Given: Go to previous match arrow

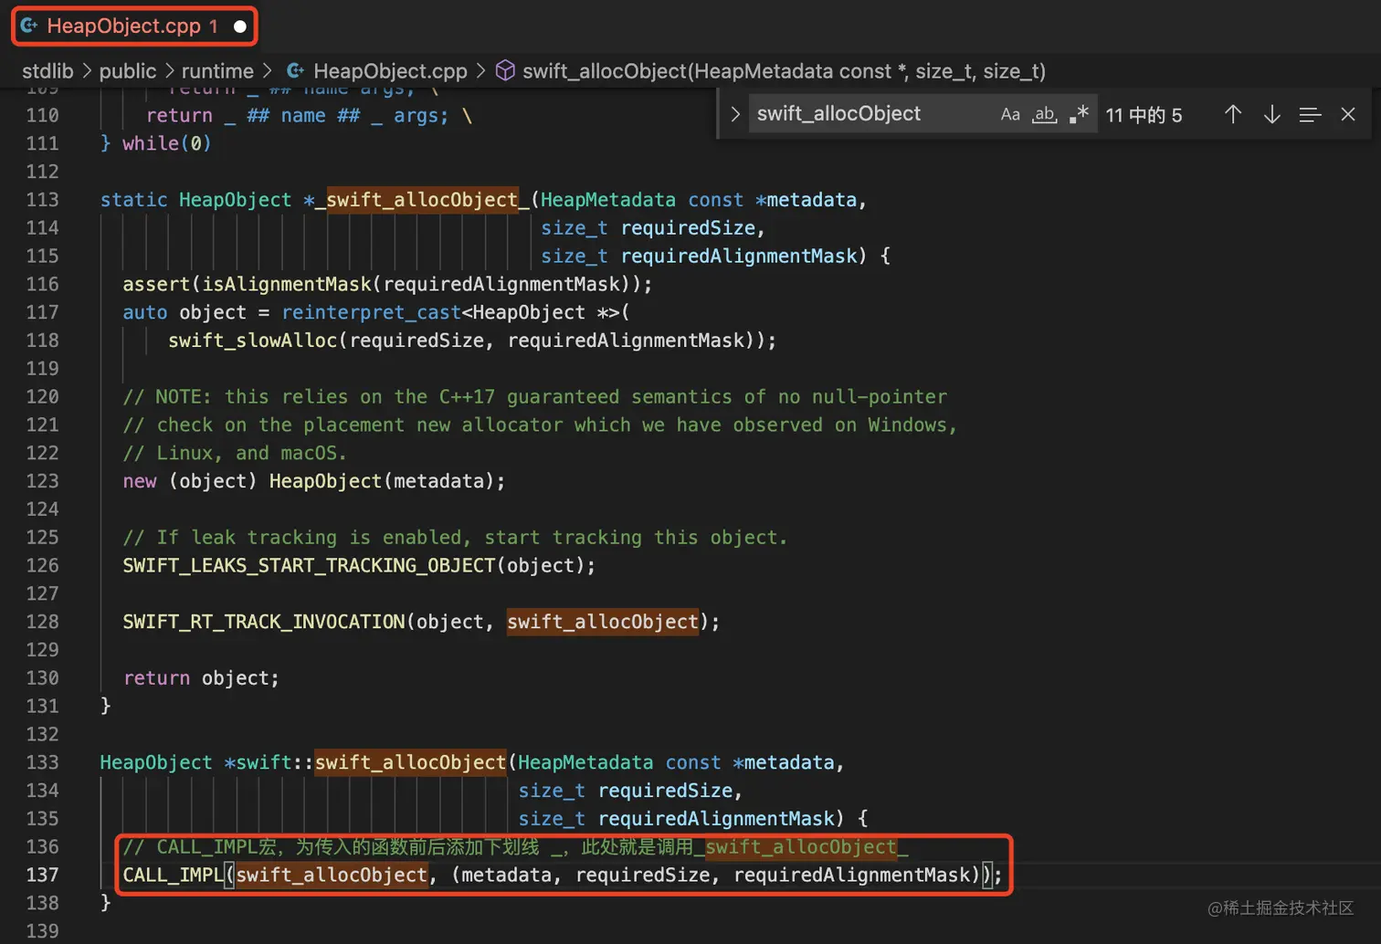Looking at the screenshot, I should (x=1233, y=114).
